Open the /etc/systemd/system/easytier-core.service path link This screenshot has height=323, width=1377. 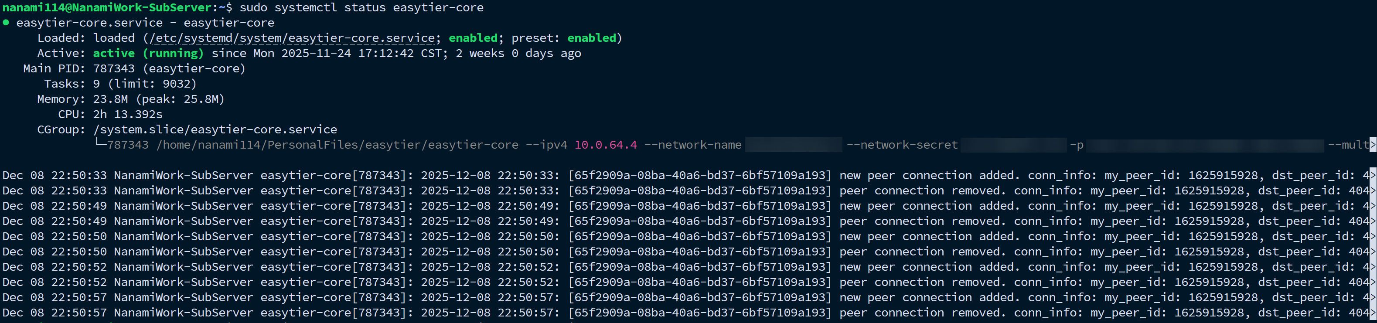[292, 38]
